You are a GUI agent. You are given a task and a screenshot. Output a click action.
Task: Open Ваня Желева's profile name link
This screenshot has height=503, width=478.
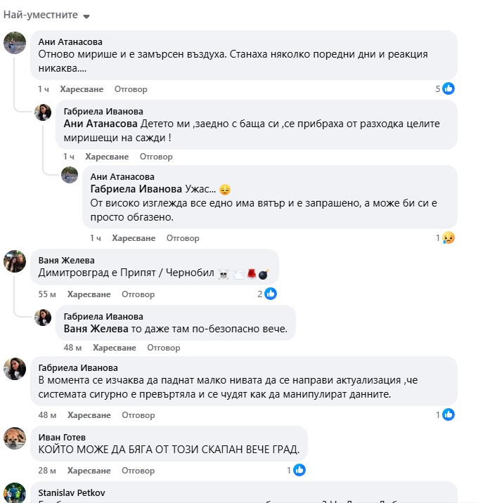66,261
